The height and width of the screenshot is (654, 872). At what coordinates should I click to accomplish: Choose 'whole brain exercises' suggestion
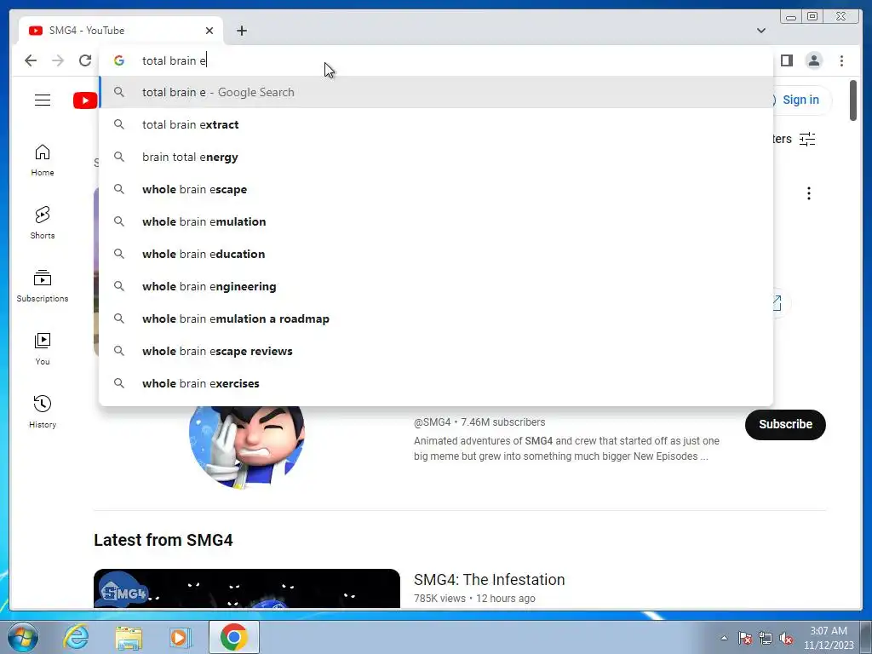[x=436, y=383]
